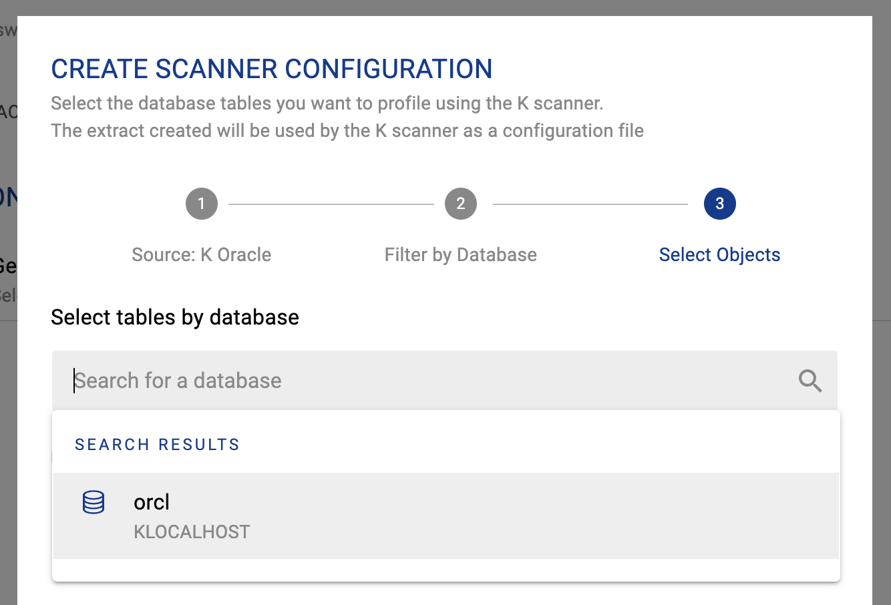Viewport: 891px width, 605px height.
Task: Click the magnifying glass search icon
Action: coord(810,381)
